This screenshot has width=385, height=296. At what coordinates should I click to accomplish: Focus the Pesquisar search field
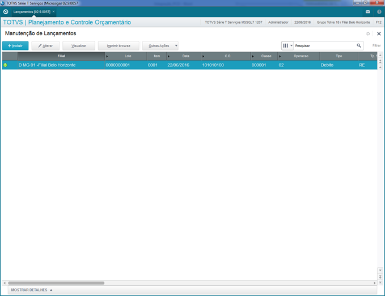pos(324,46)
